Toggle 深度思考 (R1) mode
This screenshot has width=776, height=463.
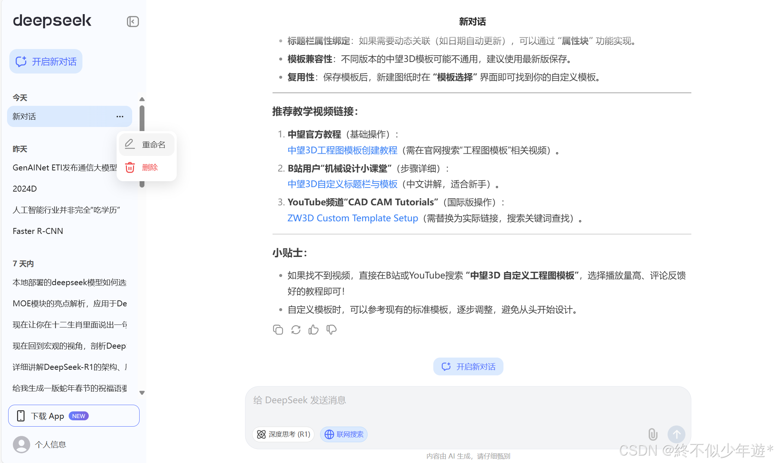click(283, 434)
